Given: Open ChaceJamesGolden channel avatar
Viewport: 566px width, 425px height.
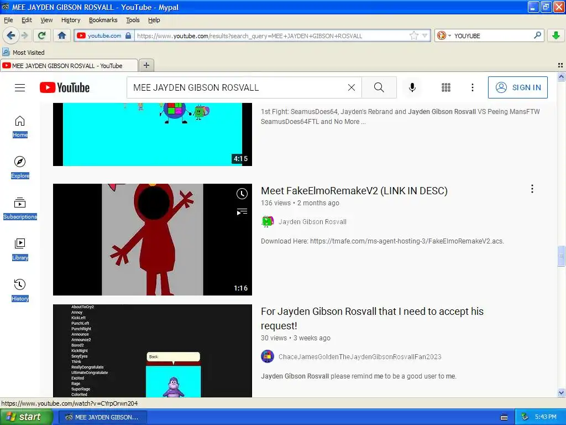Looking at the screenshot, I should pos(268,357).
